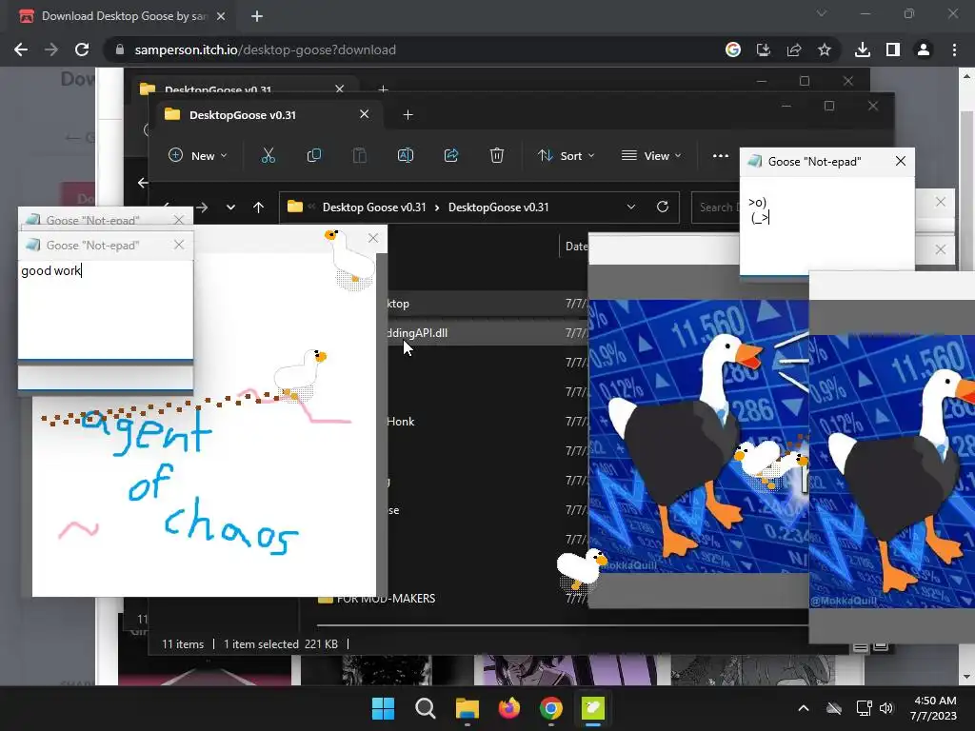Screen dimensions: 975x731
Task: Click the Chrome share page icon
Action: 793,49
